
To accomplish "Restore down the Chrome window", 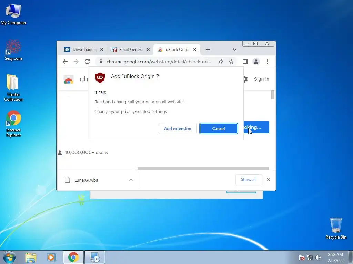I will 255,44.
